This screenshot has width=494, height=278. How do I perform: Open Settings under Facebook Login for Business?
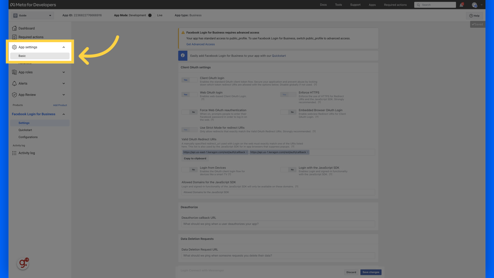tap(40, 123)
